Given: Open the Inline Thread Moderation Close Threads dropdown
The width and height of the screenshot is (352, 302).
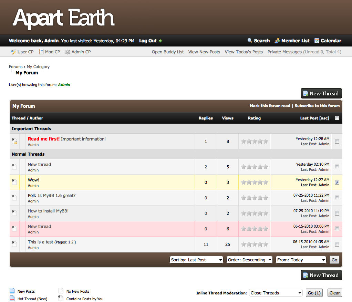Looking at the screenshot, I should pyautogui.click(x=276, y=293).
